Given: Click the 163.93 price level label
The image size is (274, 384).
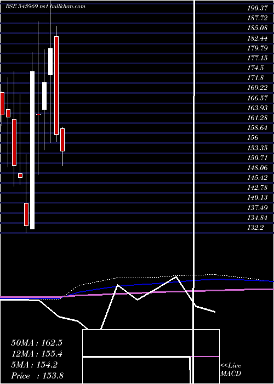Looking at the screenshot, I should (x=257, y=108).
